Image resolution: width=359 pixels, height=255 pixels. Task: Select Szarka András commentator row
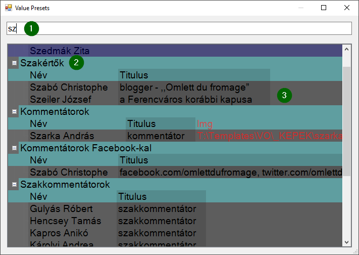tap(62, 136)
